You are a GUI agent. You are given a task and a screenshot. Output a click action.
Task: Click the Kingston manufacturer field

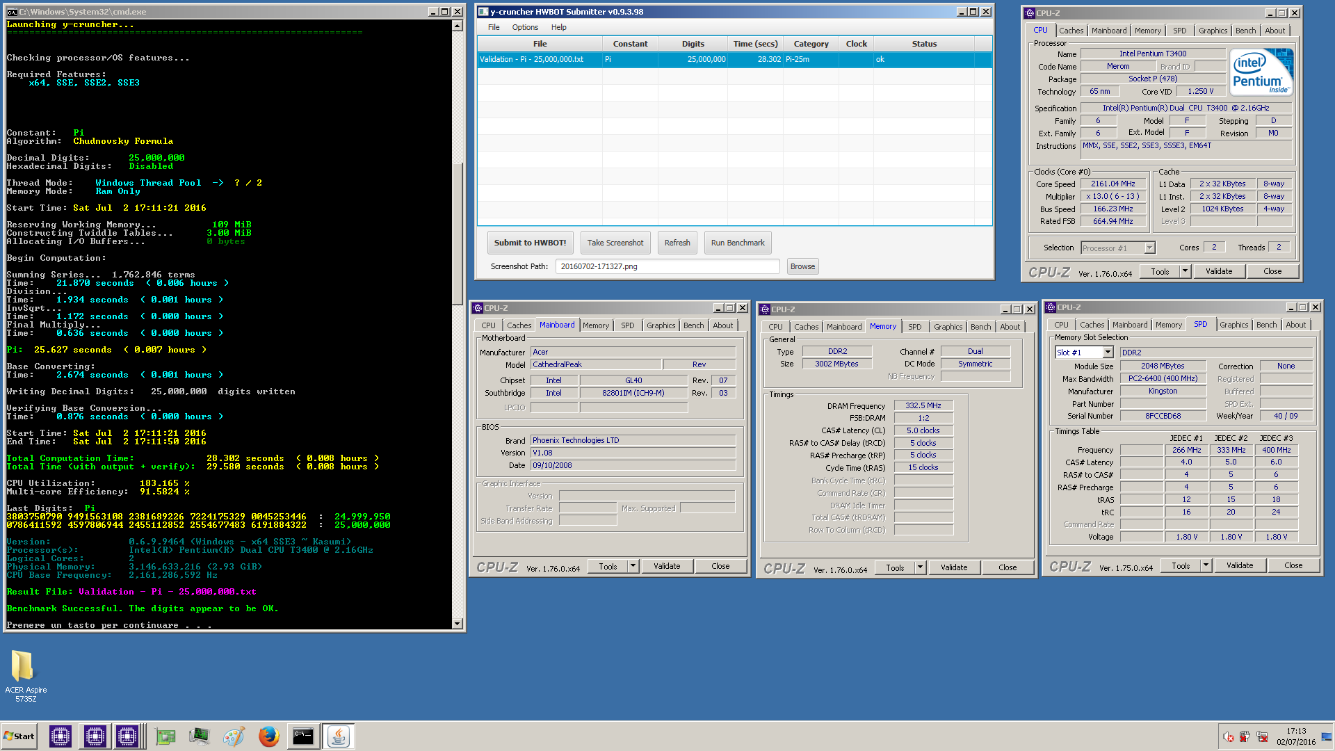1163,391
